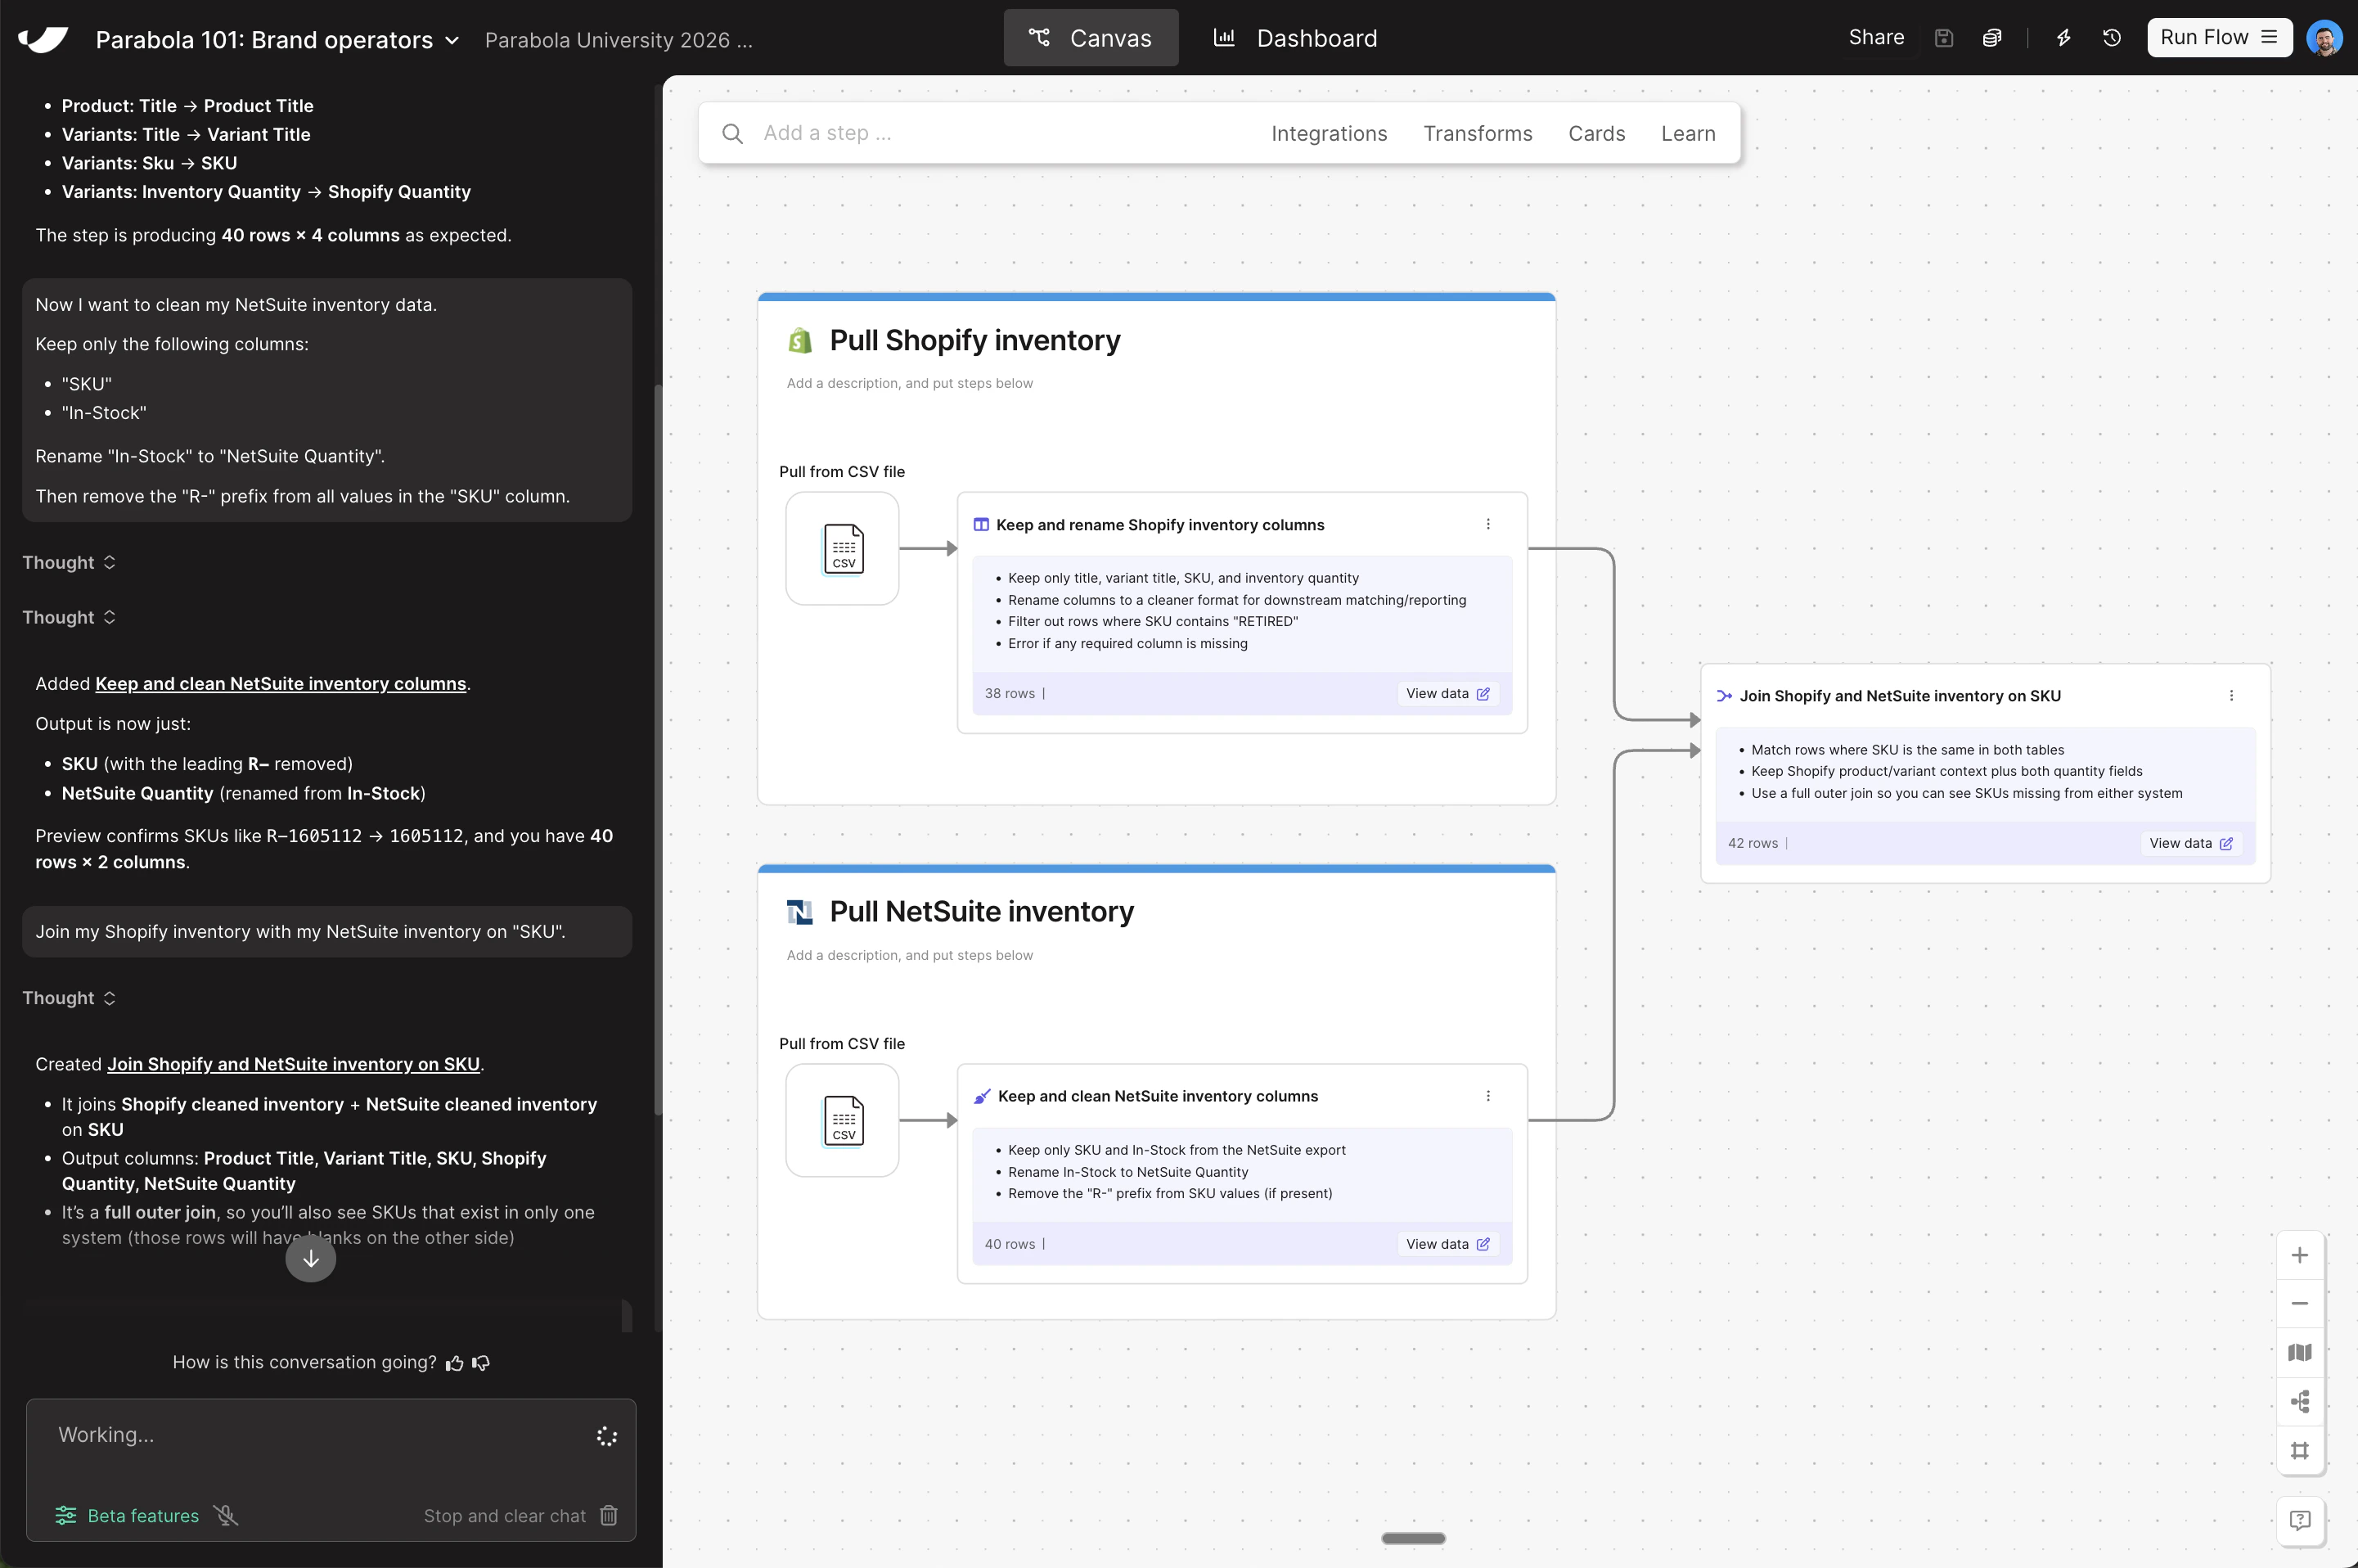
Task: Open the Cards menu
Action: click(x=1596, y=133)
